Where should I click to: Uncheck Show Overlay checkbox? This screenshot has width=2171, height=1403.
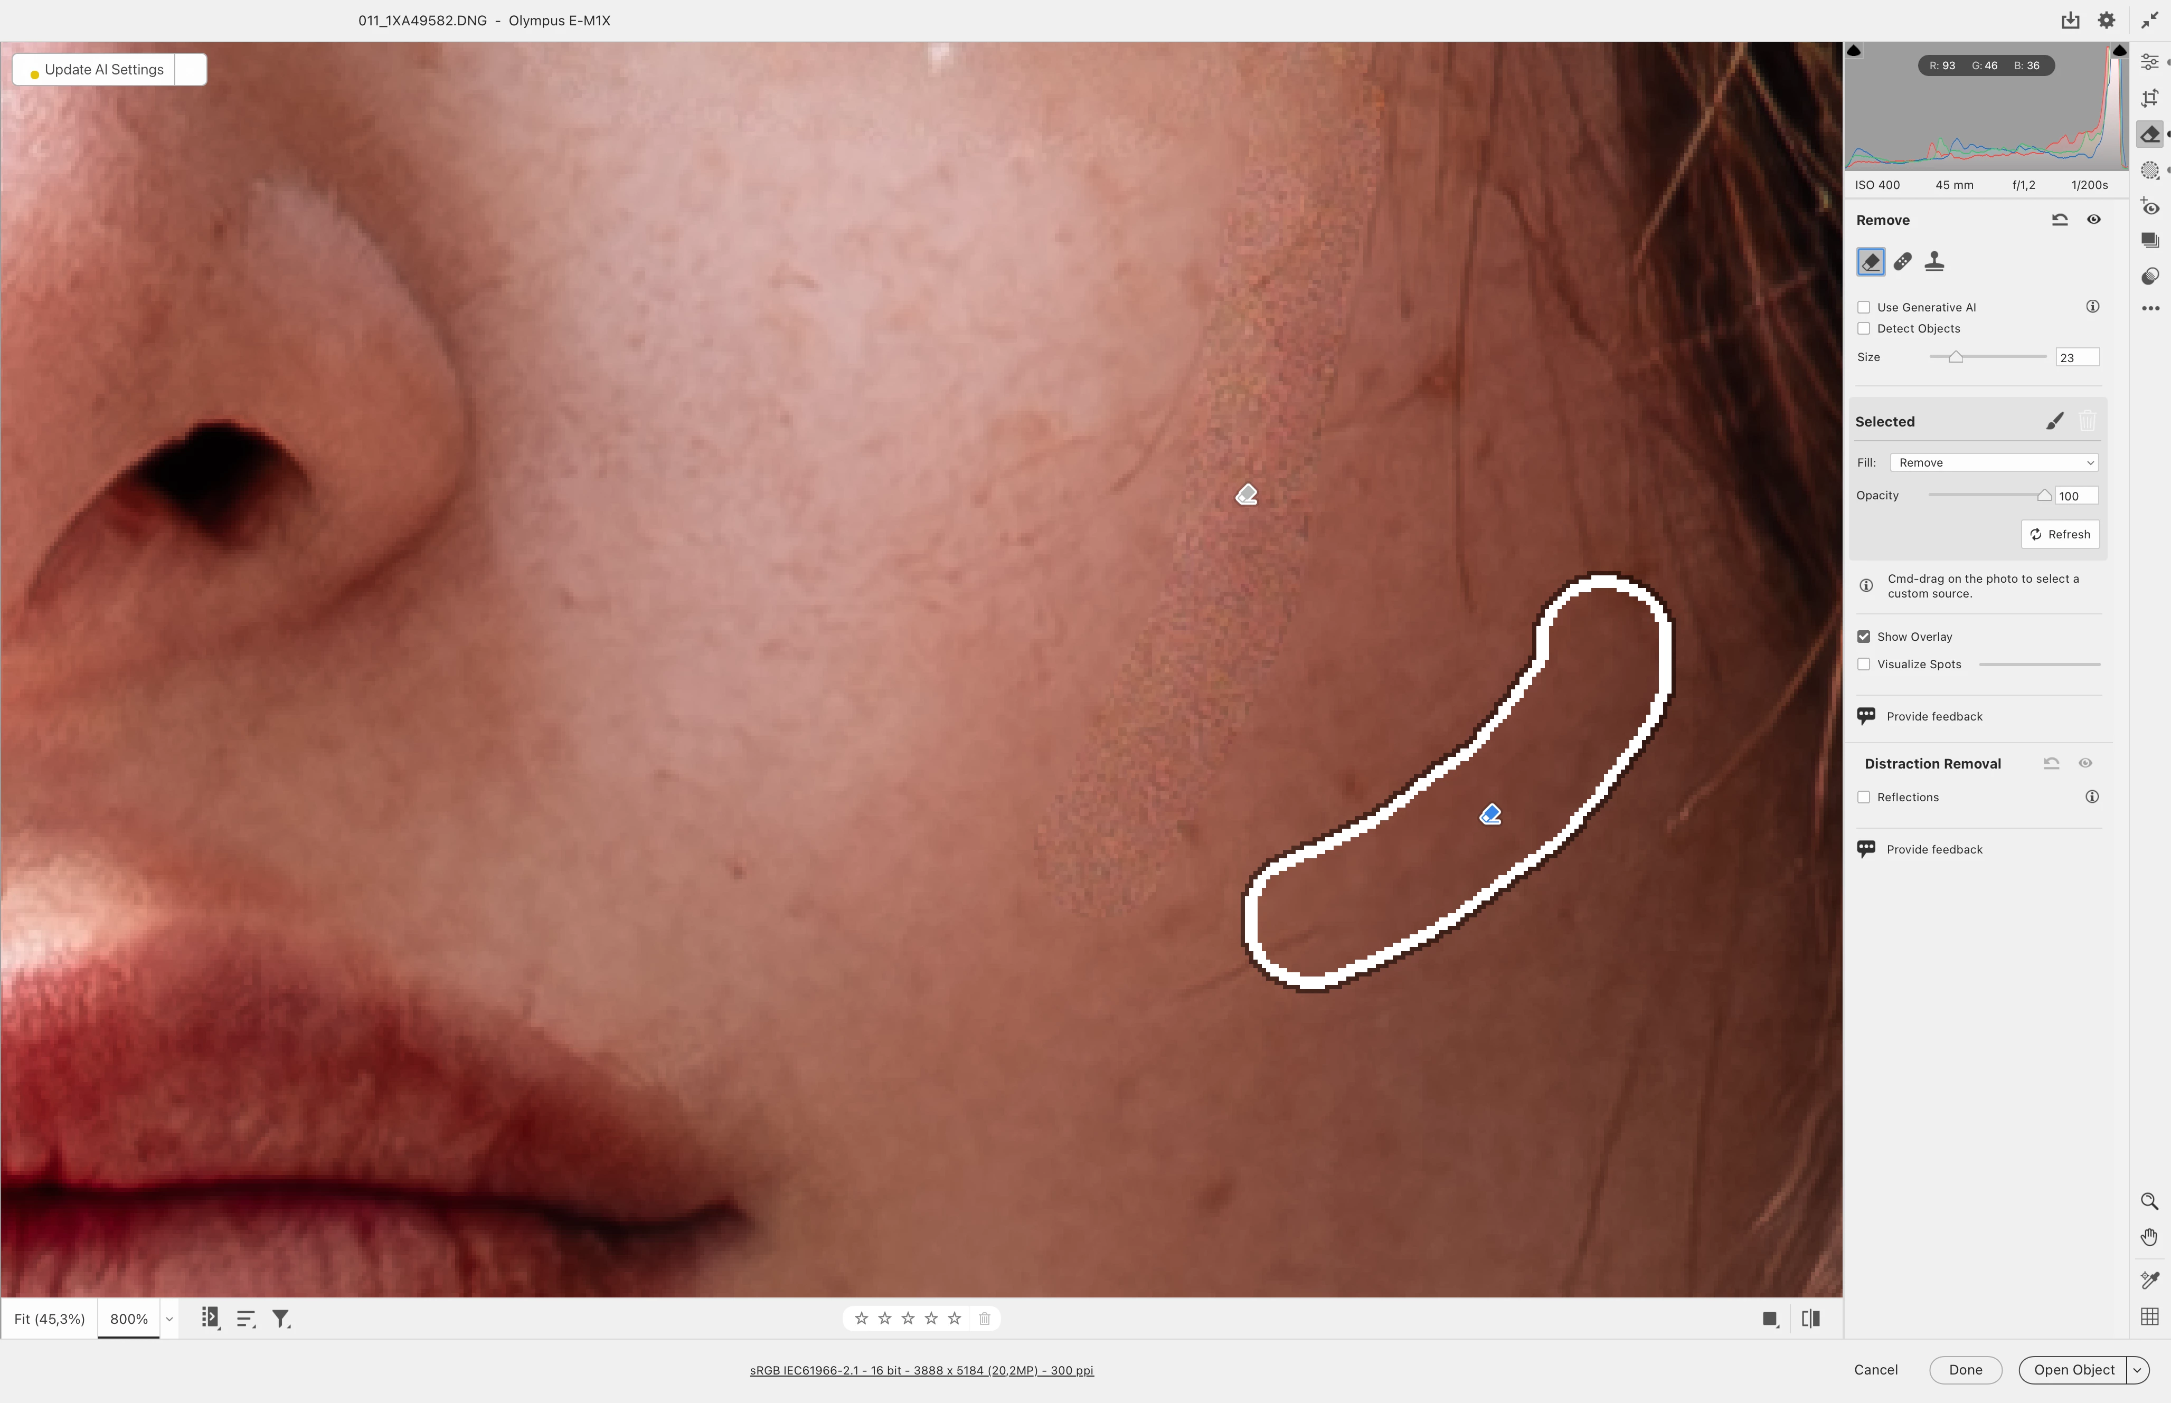coord(1864,637)
